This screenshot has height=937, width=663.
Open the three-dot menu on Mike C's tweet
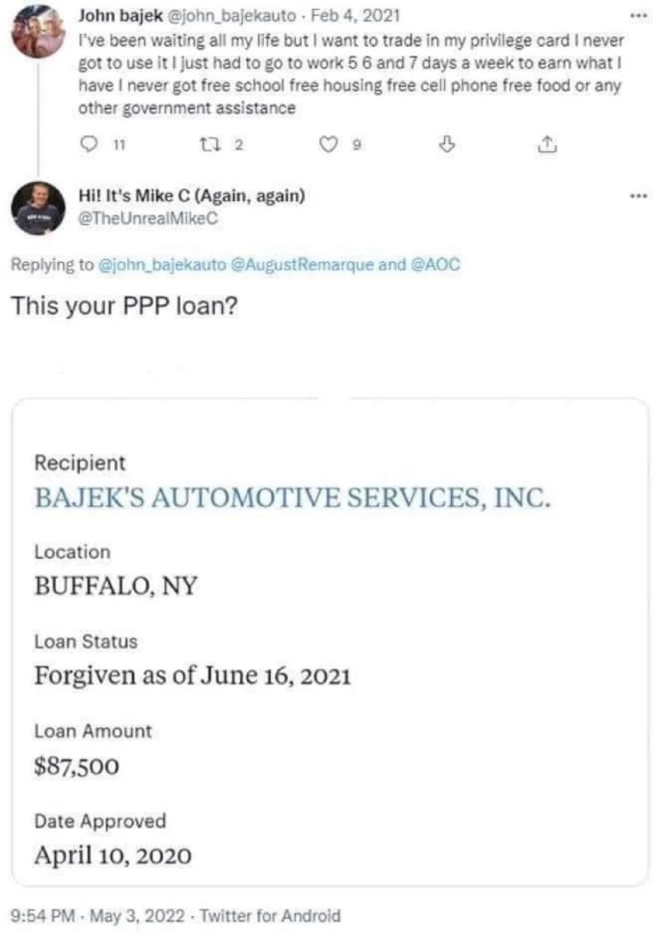(x=638, y=196)
